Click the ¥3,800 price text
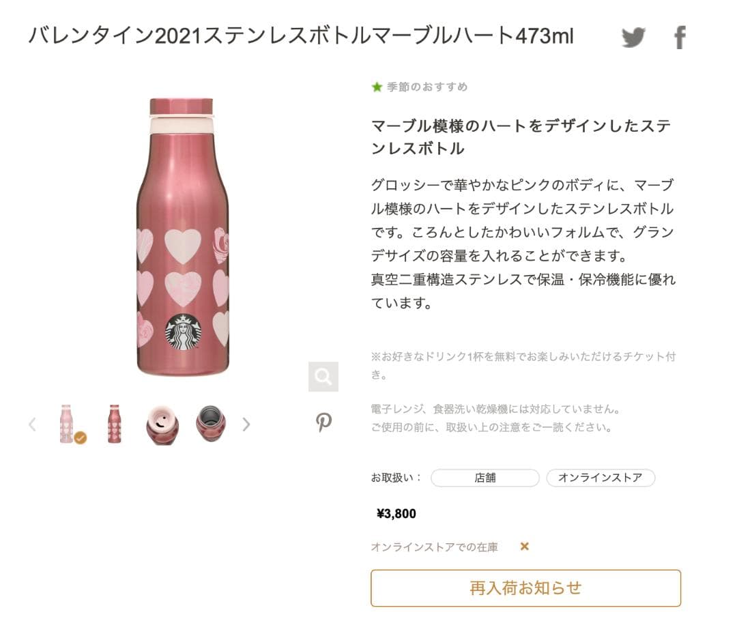 [x=396, y=514]
